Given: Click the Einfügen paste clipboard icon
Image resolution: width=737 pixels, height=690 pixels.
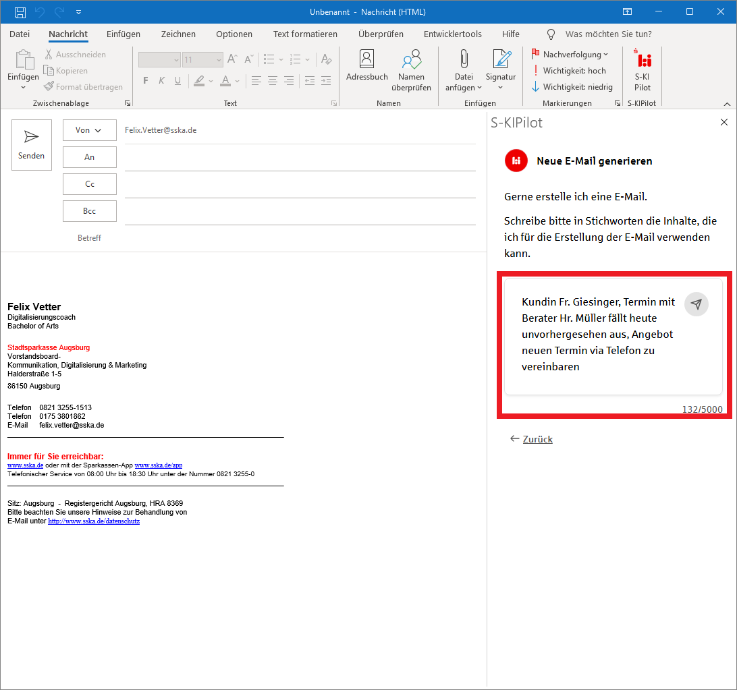Looking at the screenshot, I should pyautogui.click(x=23, y=63).
